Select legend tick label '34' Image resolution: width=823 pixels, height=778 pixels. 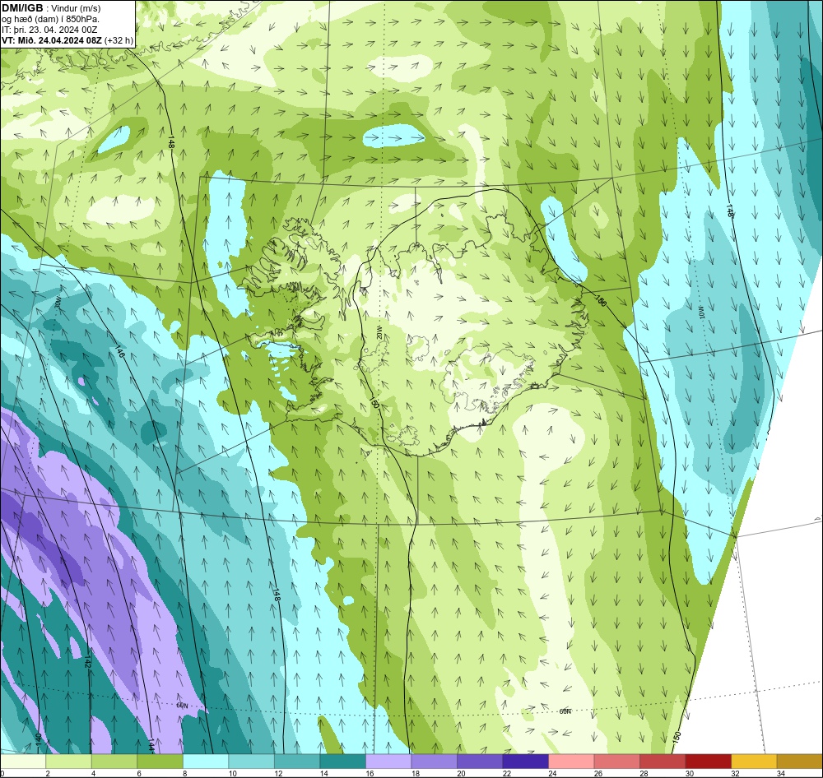(780, 773)
